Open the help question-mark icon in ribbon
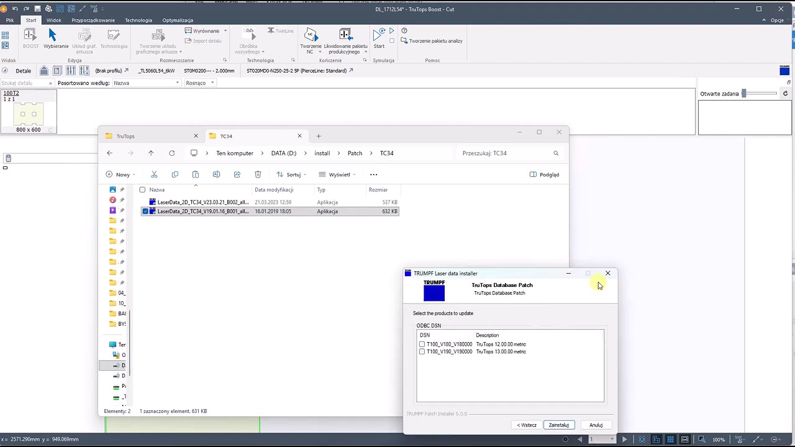The width and height of the screenshot is (795, 447). (404, 30)
